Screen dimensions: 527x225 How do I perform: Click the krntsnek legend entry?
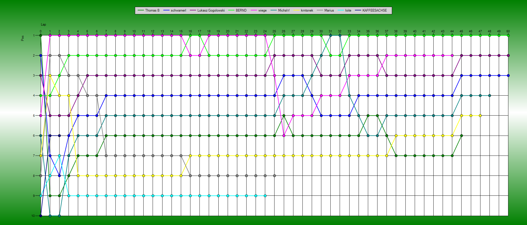click(307, 10)
